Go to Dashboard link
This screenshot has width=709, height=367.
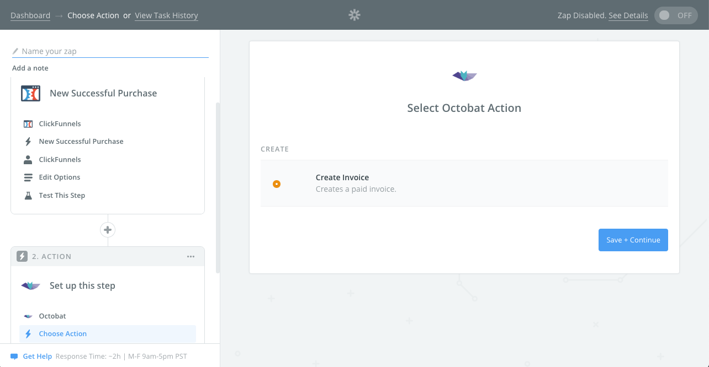[30, 15]
